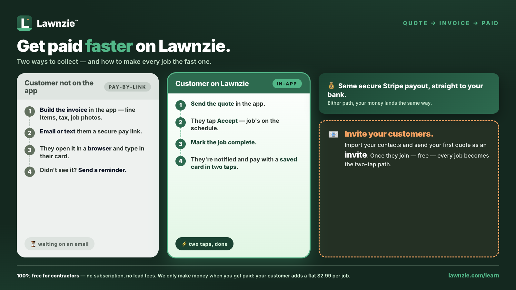
Task: Click step 3 circle beside They open it in a browser
Action: pos(30,150)
